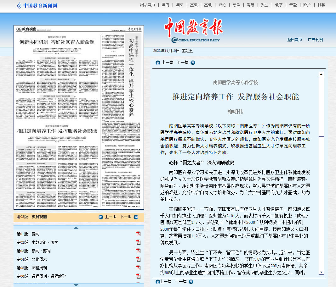This screenshot has width=336, height=287.
Task: Click the next-page (下一版) arrow icon
Action: tap(136, 217)
